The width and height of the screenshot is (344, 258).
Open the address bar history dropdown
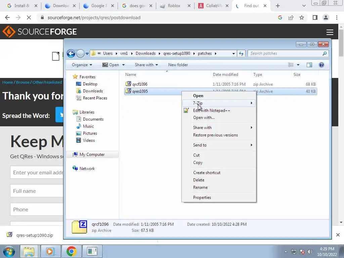click(233, 53)
